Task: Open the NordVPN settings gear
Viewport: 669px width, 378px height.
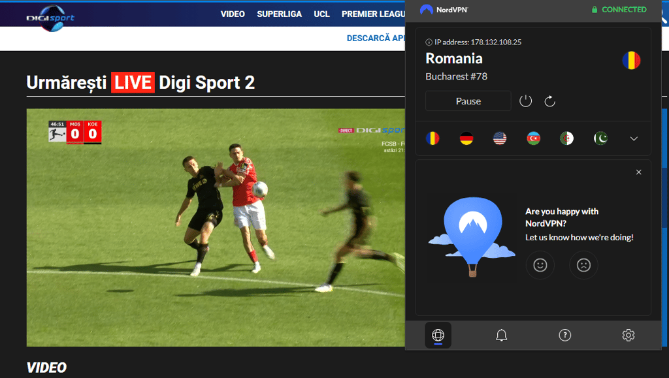Action: tap(628, 336)
